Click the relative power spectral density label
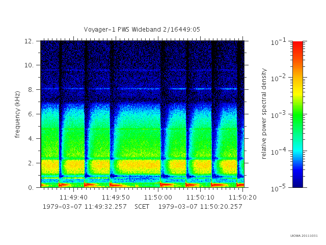Screen dimensions: 326x245 tap(264, 114)
